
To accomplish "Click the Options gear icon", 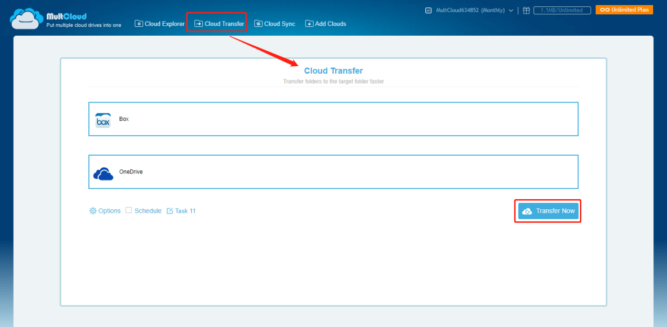I will tap(93, 211).
